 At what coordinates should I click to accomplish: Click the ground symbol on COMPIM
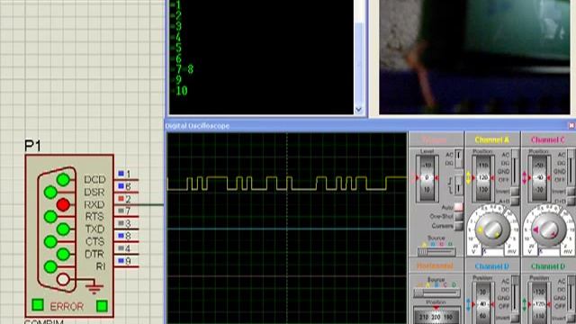[94, 288]
